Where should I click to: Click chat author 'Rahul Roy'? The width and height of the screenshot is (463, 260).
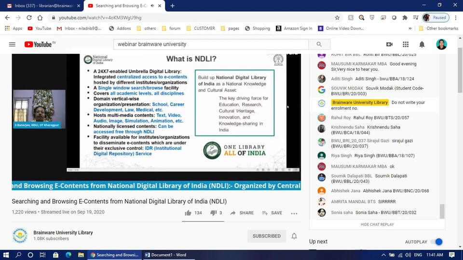pos(341,117)
